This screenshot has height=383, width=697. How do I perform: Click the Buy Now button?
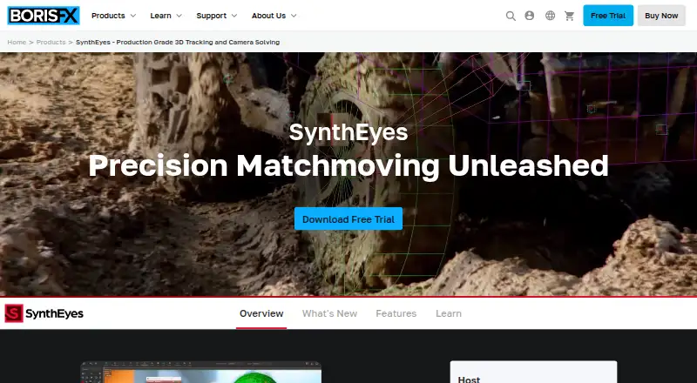coord(661,16)
